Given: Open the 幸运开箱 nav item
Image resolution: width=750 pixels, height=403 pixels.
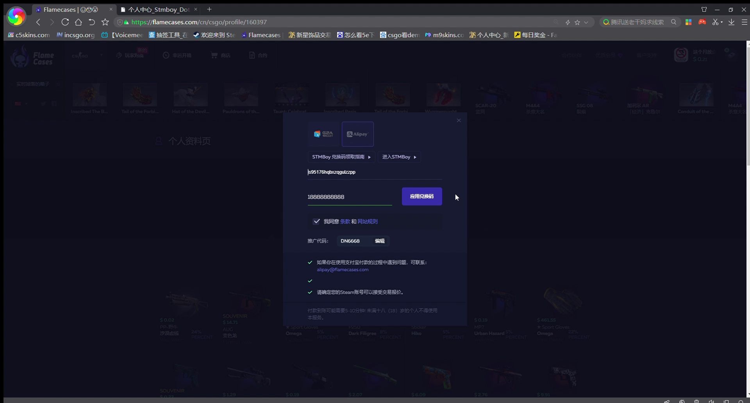Looking at the screenshot, I should 177,55.
